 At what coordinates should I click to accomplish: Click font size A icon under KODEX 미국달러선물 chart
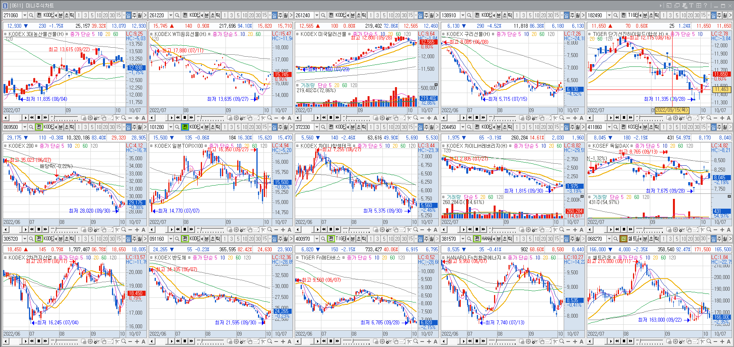click(435, 118)
